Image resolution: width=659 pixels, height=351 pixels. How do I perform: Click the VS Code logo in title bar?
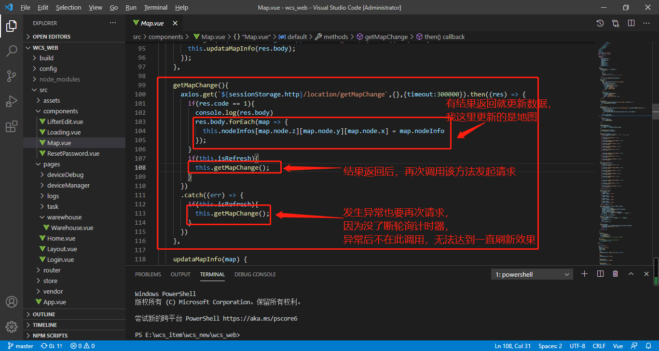click(x=9, y=7)
